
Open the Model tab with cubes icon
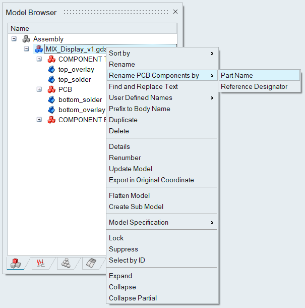(x=16, y=263)
